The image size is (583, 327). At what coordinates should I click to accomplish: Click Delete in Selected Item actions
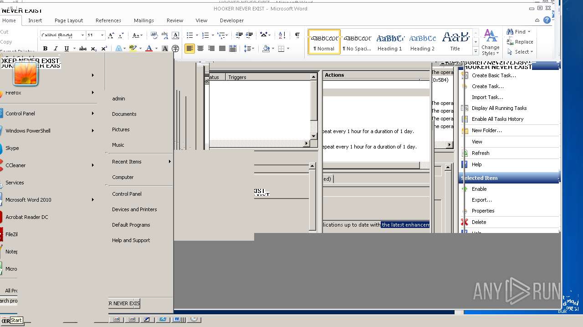point(479,222)
